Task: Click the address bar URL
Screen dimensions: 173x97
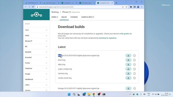Action: tap(56, 7)
